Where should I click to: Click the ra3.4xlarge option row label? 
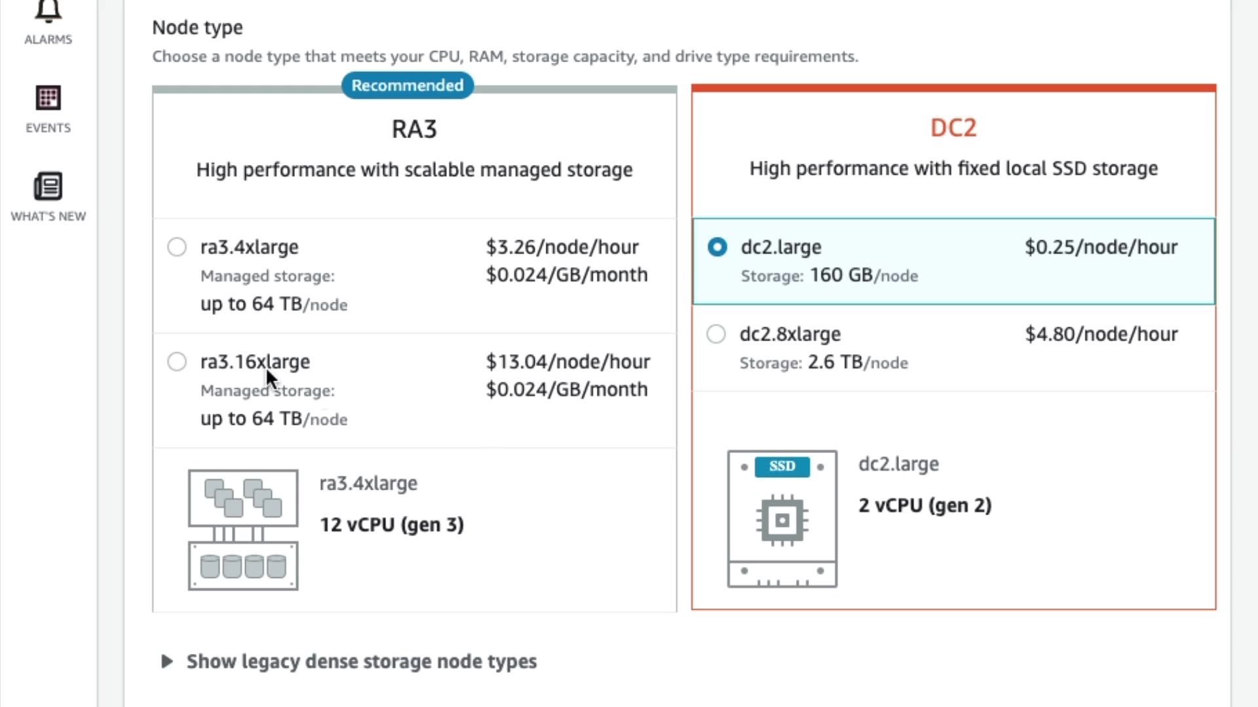[249, 247]
